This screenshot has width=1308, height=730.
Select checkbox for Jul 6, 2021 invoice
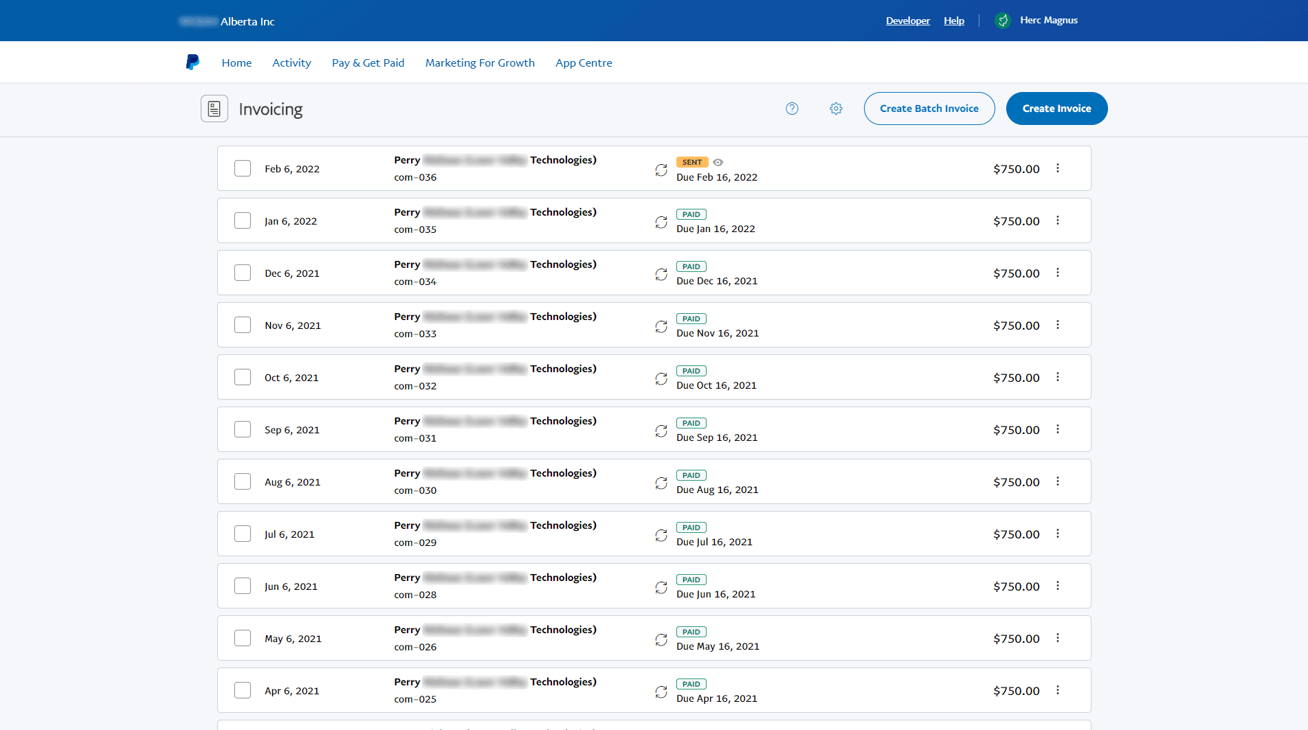coord(243,534)
